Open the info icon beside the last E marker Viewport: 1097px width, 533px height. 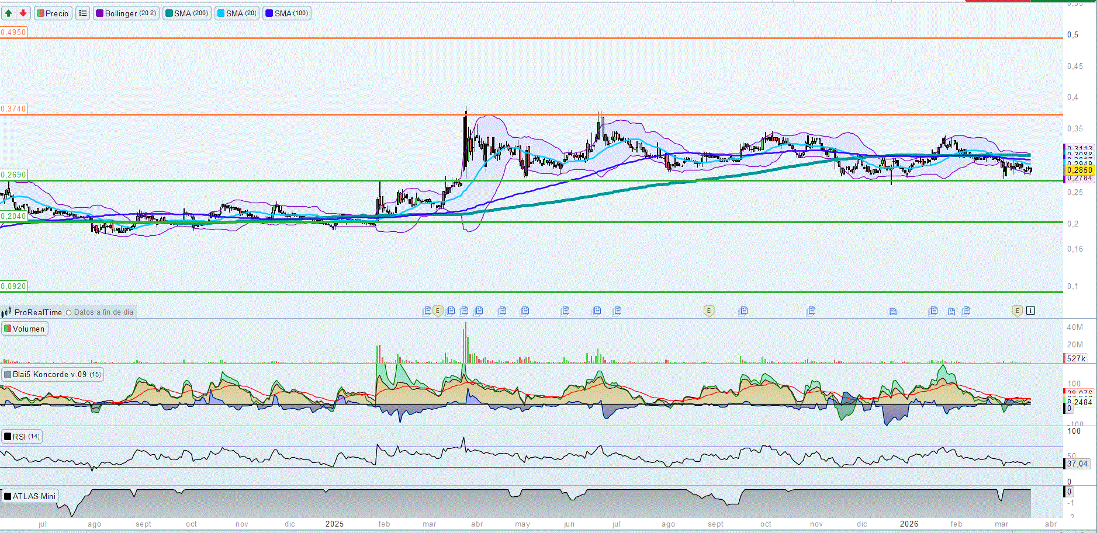click(1030, 311)
